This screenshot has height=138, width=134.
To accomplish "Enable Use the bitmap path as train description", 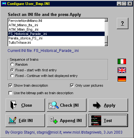I will pos(10,93).
